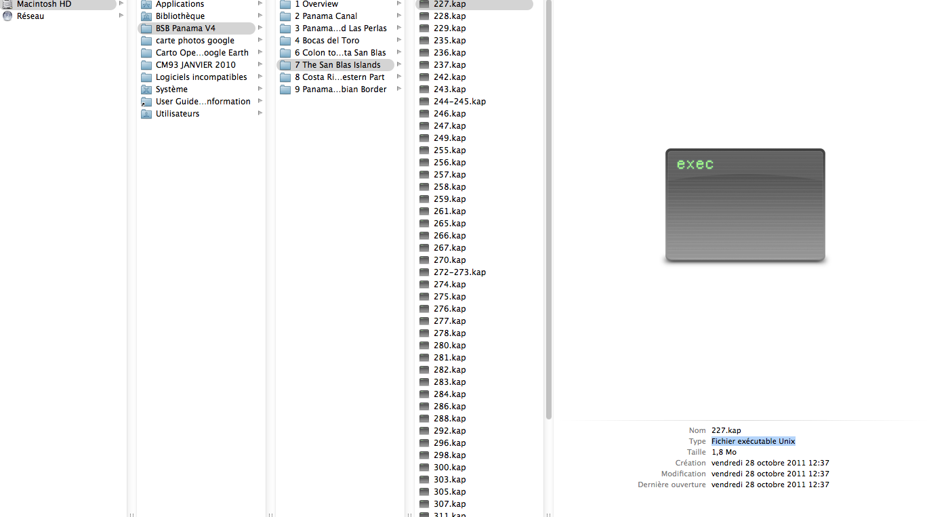Expand arrow next to 2 Panama Canal

(399, 16)
